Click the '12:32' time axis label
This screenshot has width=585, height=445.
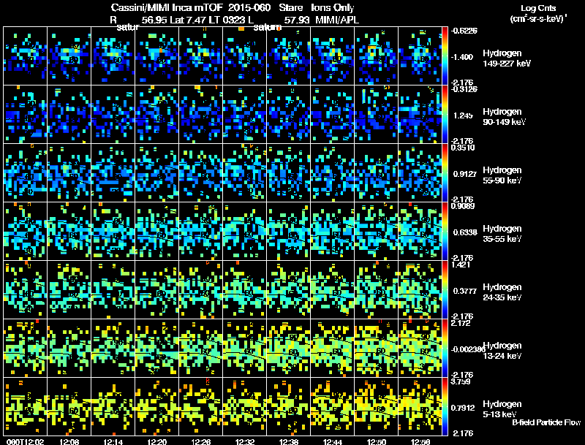(x=245, y=441)
